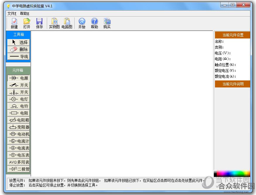The image size is (256, 195).
Task: Click the blank circuit canvas area
Action: click(x=122, y=103)
